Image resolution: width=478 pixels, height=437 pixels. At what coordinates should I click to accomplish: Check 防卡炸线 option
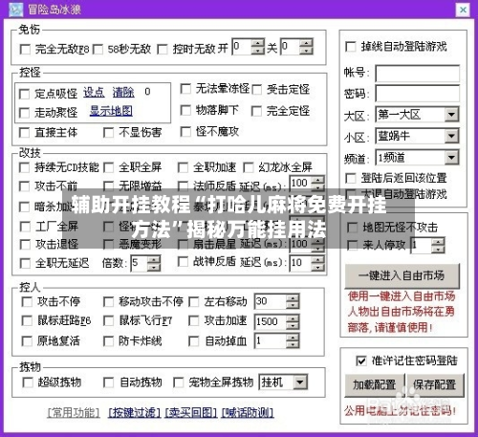click(109, 341)
